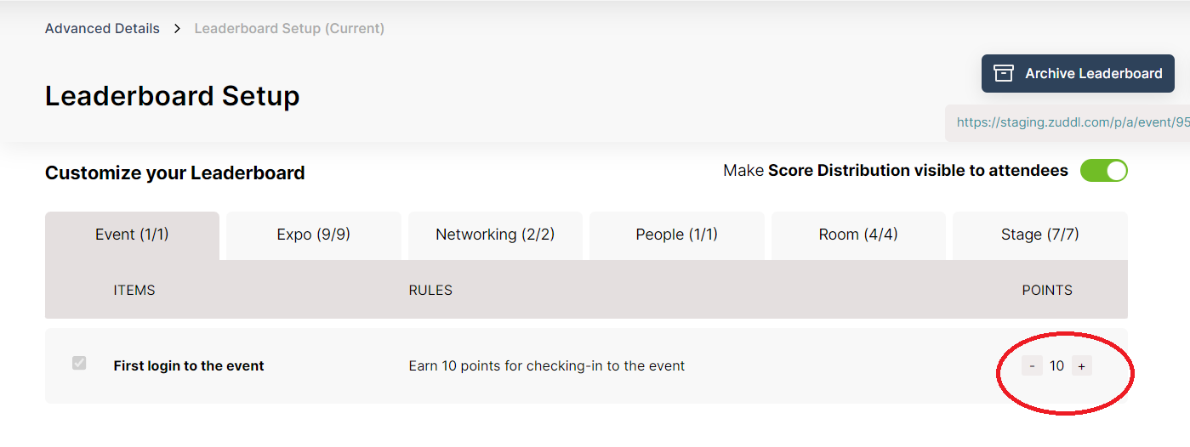Toggle the First login checkbox
Viewport: 1190px width, 447px height.
pos(79,364)
